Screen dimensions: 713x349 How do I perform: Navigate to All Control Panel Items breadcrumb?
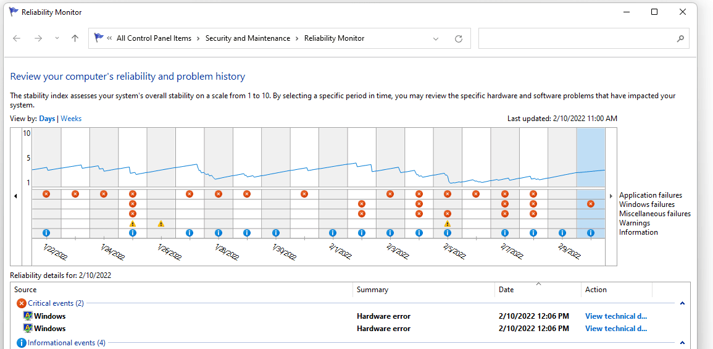(x=154, y=39)
